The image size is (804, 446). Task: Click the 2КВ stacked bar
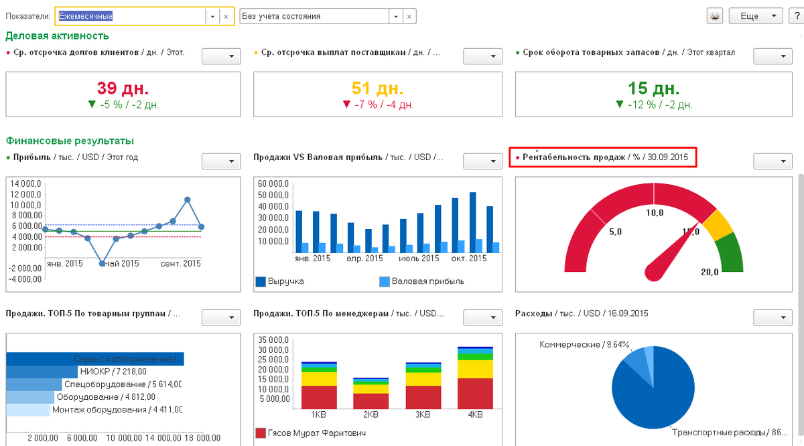point(371,393)
